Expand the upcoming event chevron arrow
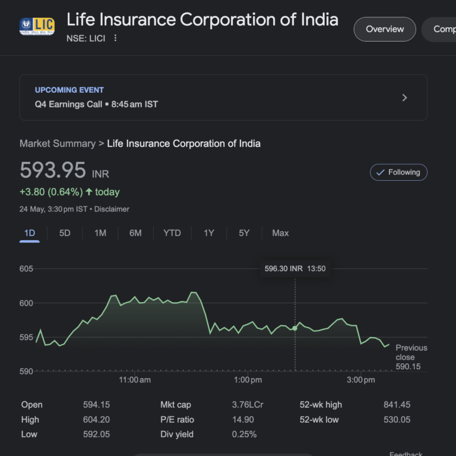 (404, 98)
